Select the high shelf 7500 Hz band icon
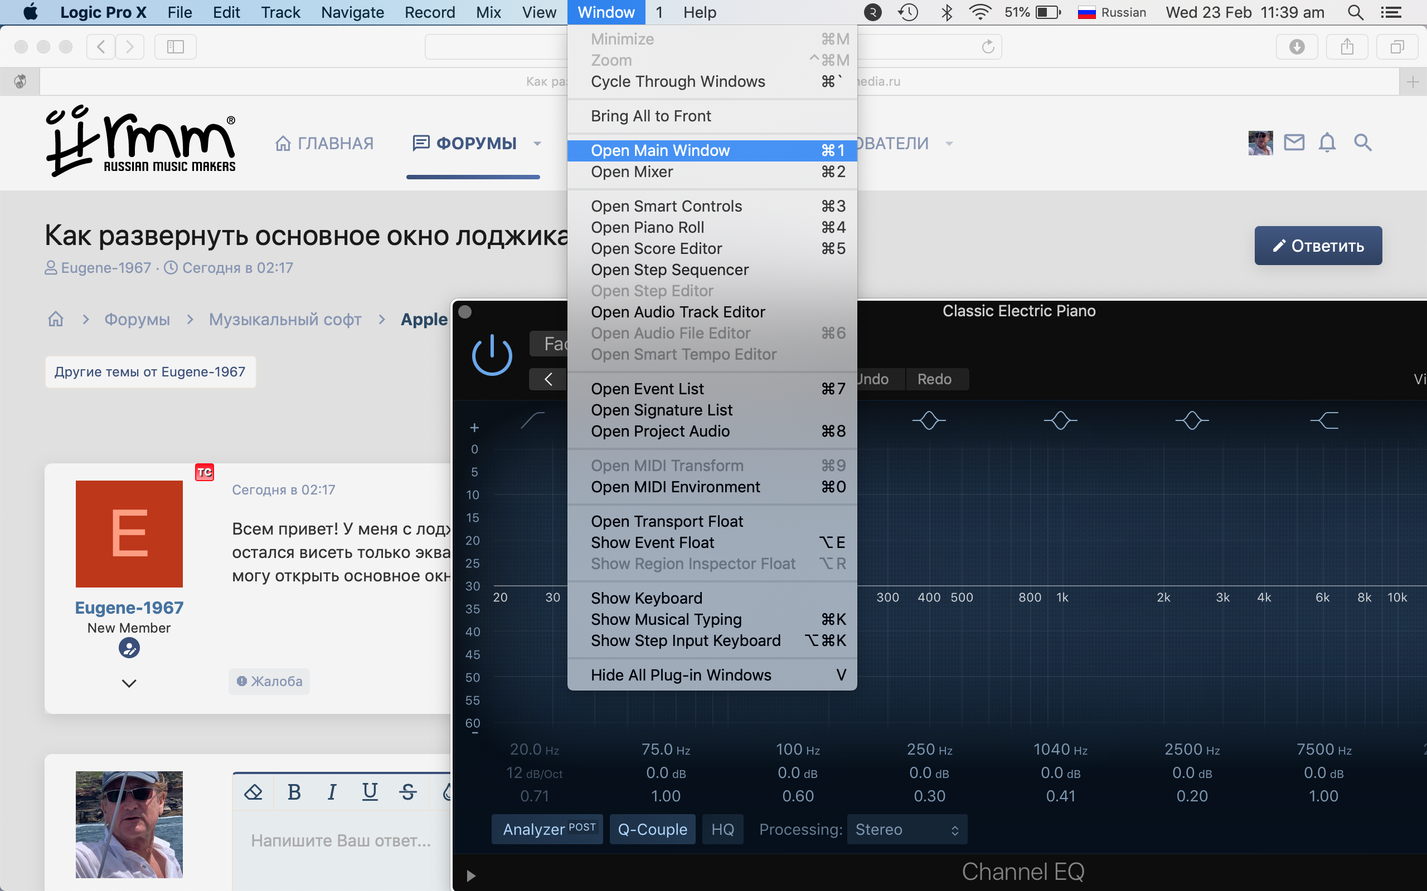The image size is (1427, 891). pos(1324,420)
